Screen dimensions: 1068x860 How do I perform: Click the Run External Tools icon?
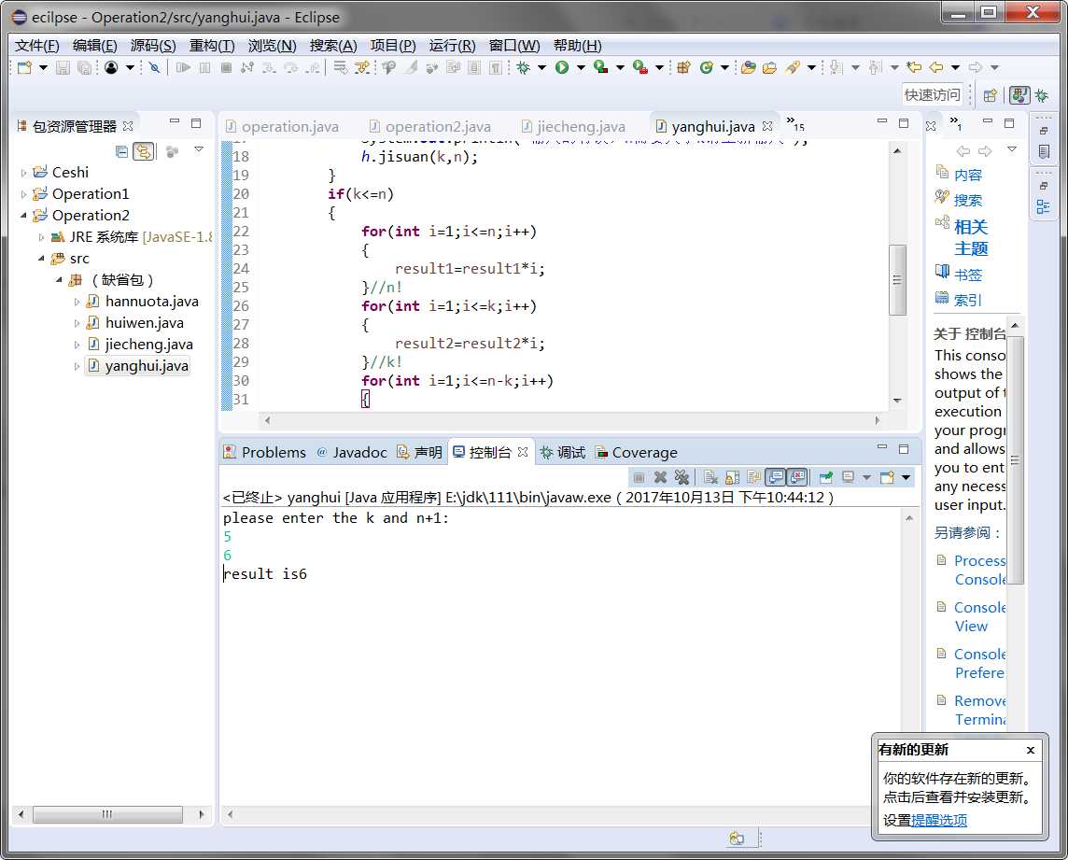tap(639, 67)
